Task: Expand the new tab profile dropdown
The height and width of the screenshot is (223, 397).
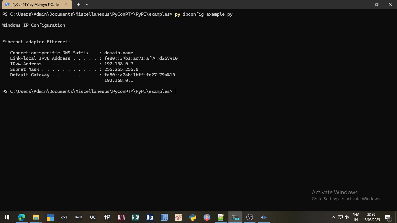Action: pyautogui.click(x=87, y=4)
